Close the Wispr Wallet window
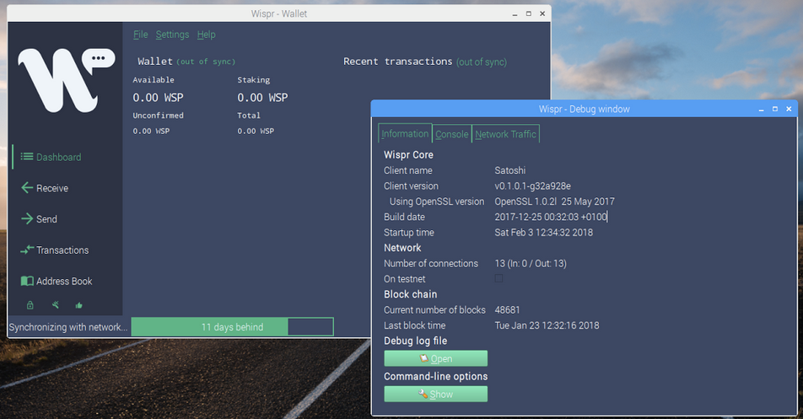This screenshot has width=803, height=419. pyautogui.click(x=542, y=13)
